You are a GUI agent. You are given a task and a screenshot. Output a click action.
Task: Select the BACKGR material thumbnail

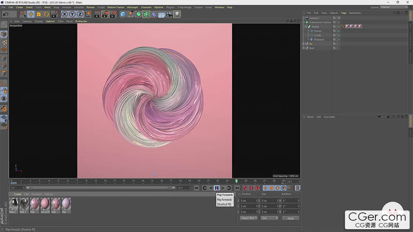point(45,204)
